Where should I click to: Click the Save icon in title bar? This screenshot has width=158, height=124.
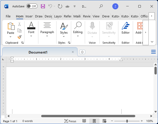tap(43, 6)
